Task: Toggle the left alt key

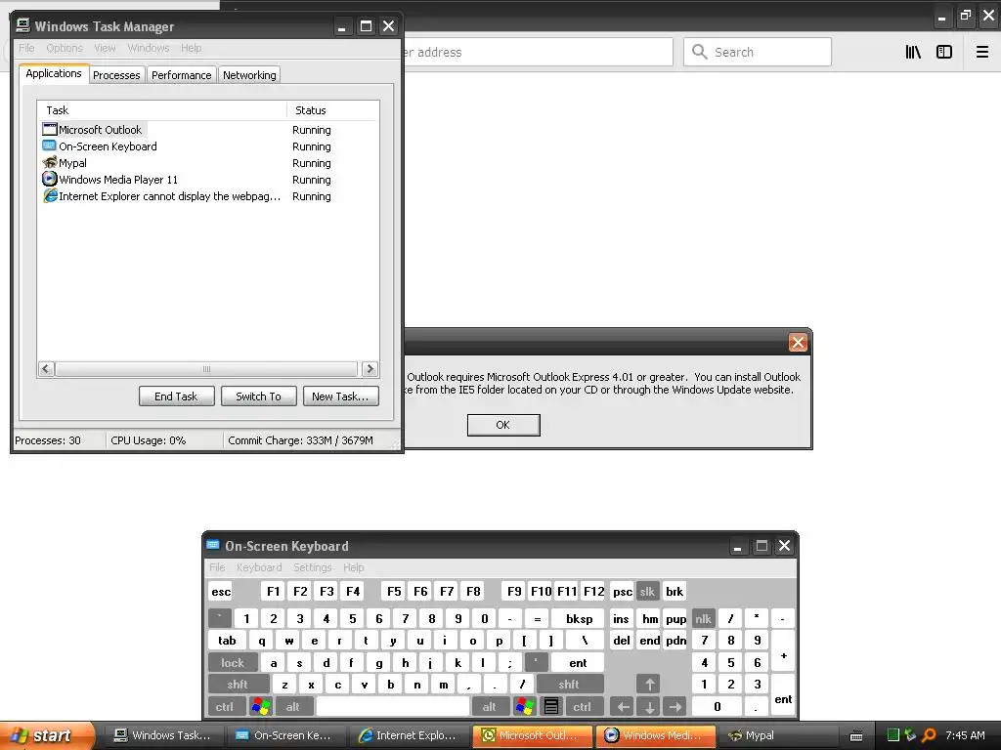Action: (x=293, y=706)
